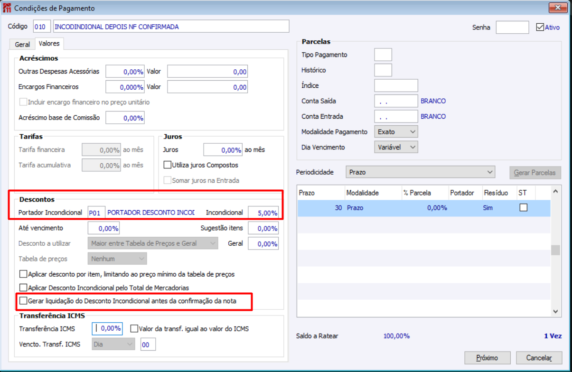This screenshot has width=572, height=372.
Task: Click the Sugestão itens field
Action: tap(263, 228)
